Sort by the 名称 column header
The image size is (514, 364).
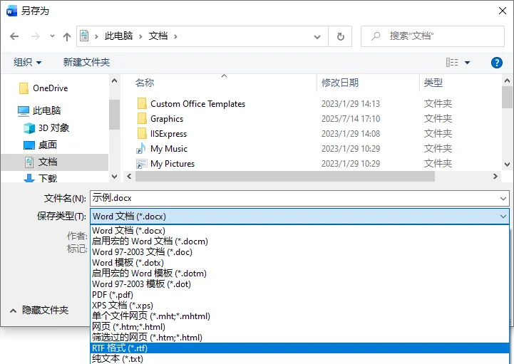coord(145,83)
